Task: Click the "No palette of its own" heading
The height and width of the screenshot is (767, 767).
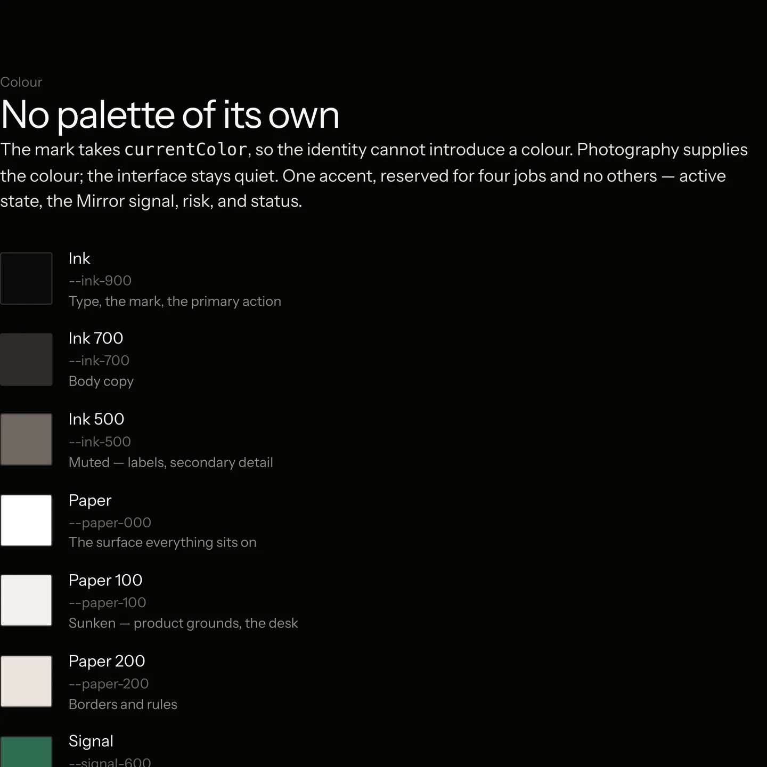Action: click(170, 115)
